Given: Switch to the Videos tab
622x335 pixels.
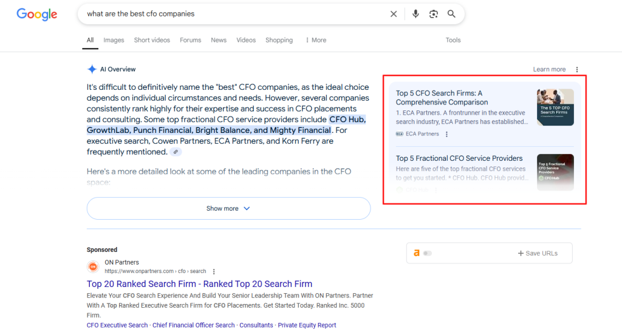Looking at the screenshot, I should click(x=246, y=40).
